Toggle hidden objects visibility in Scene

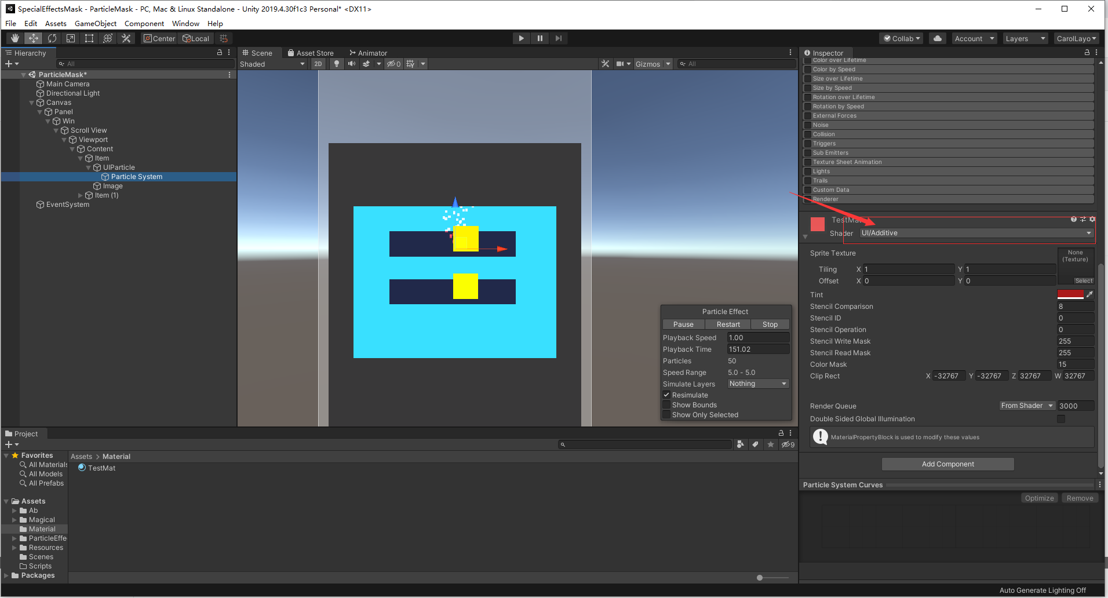pos(394,64)
